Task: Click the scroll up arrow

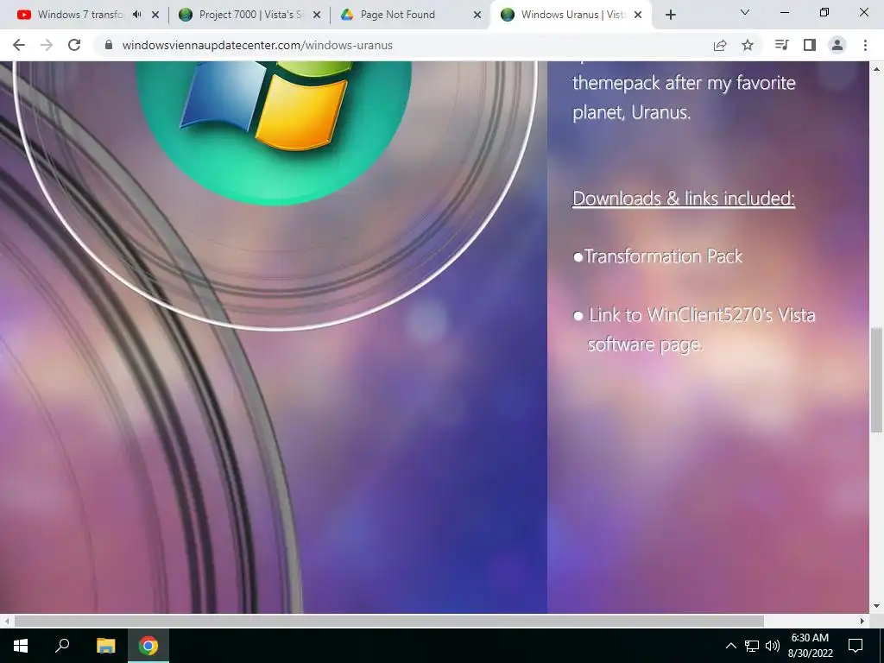Action: click(876, 69)
